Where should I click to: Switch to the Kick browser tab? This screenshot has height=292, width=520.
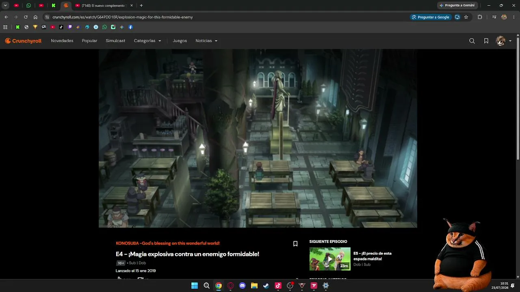point(54,6)
